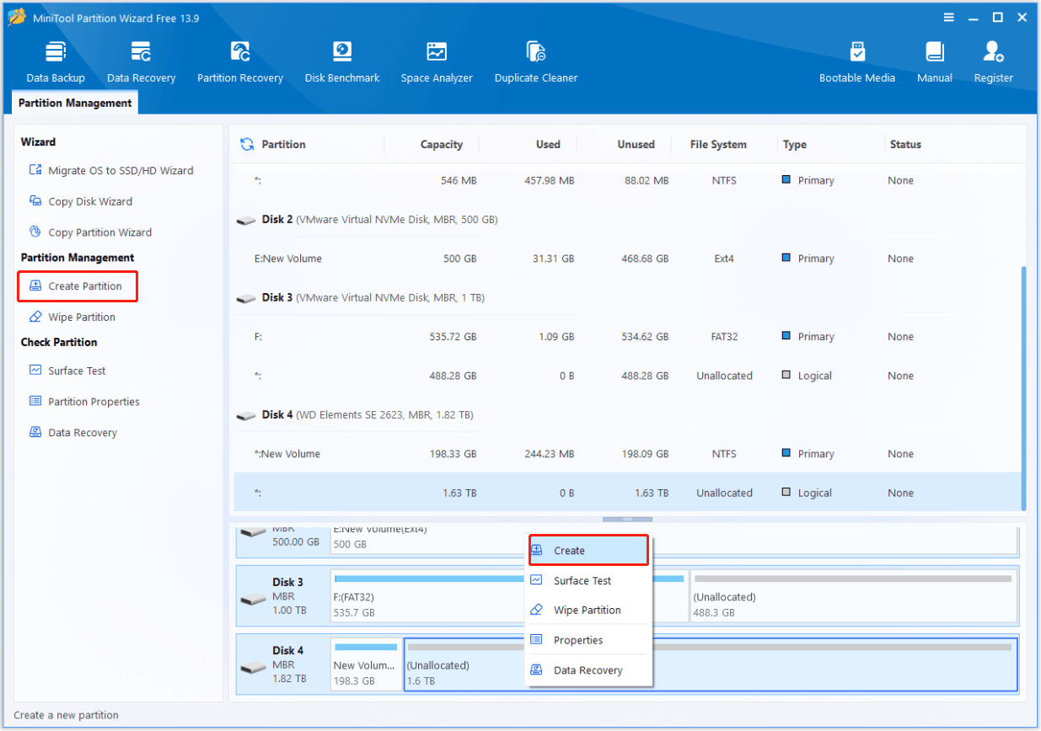Start the Copy Disk Wizard
Image resolution: width=1041 pixels, height=731 pixels.
tap(80, 201)
